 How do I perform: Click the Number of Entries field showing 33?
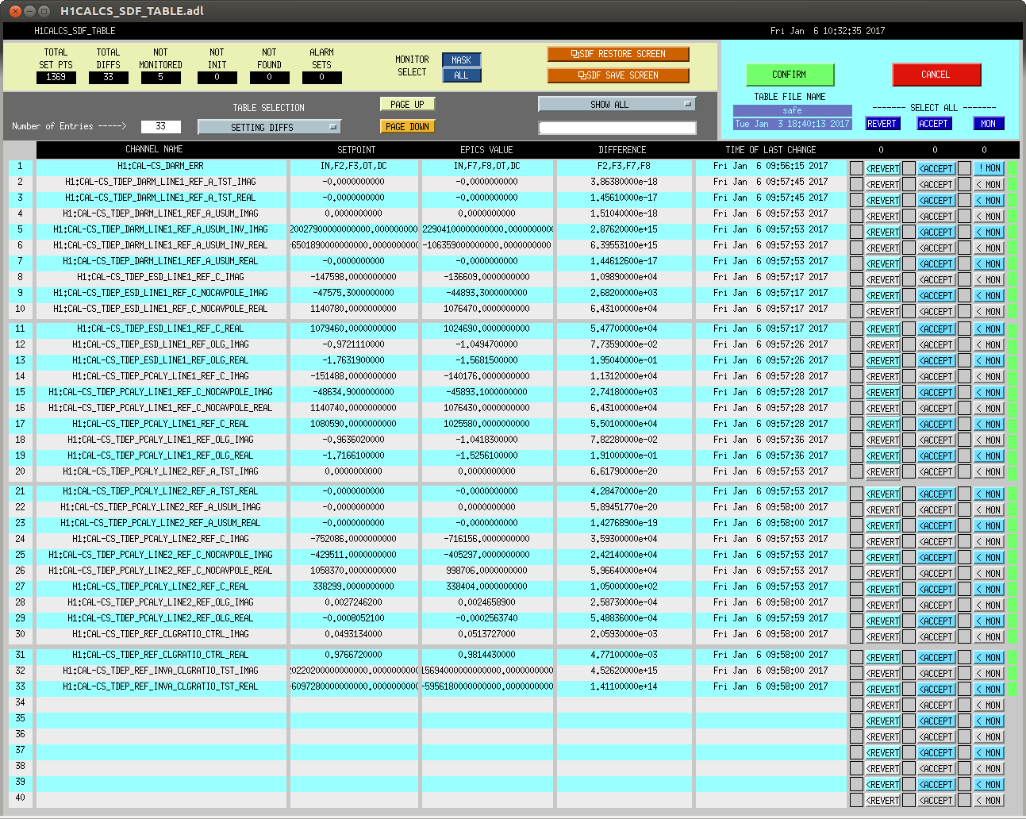[161, 127]
